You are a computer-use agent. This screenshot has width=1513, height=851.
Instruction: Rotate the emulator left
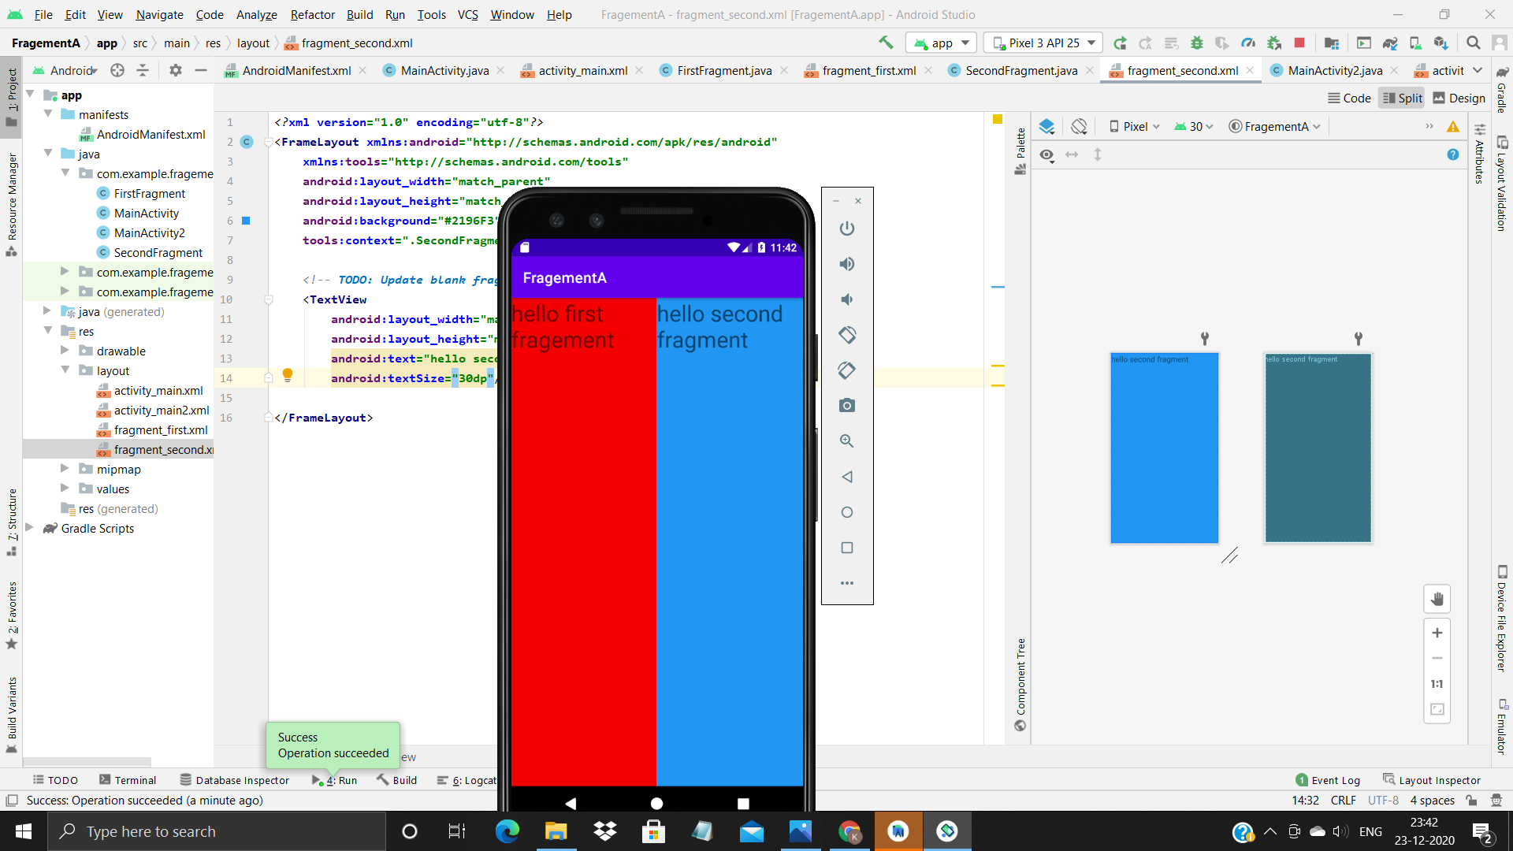(847, 335)
